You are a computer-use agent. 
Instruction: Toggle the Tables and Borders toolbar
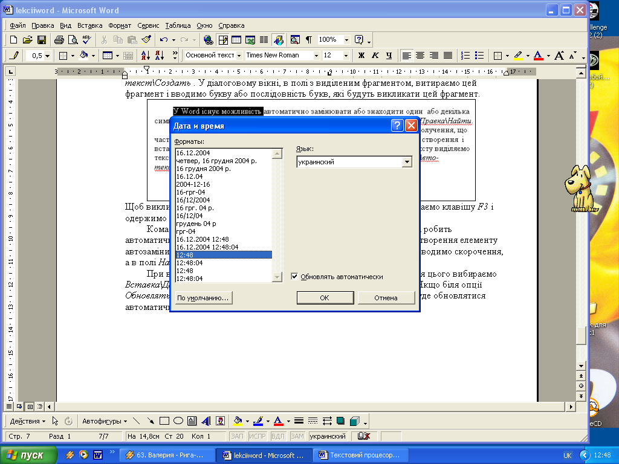[222, 39]
